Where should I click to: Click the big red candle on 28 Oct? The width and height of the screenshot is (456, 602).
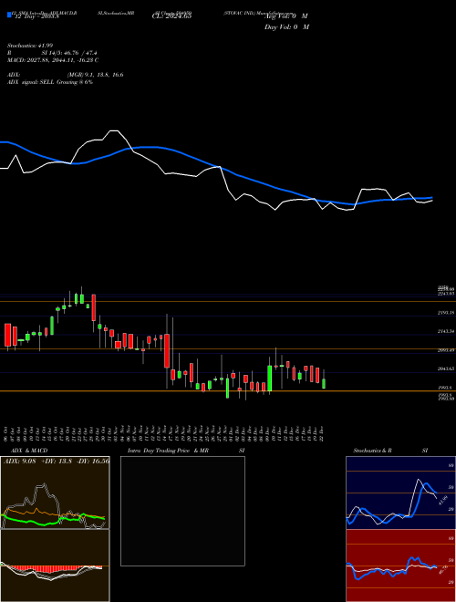click(x=93, y=307)
